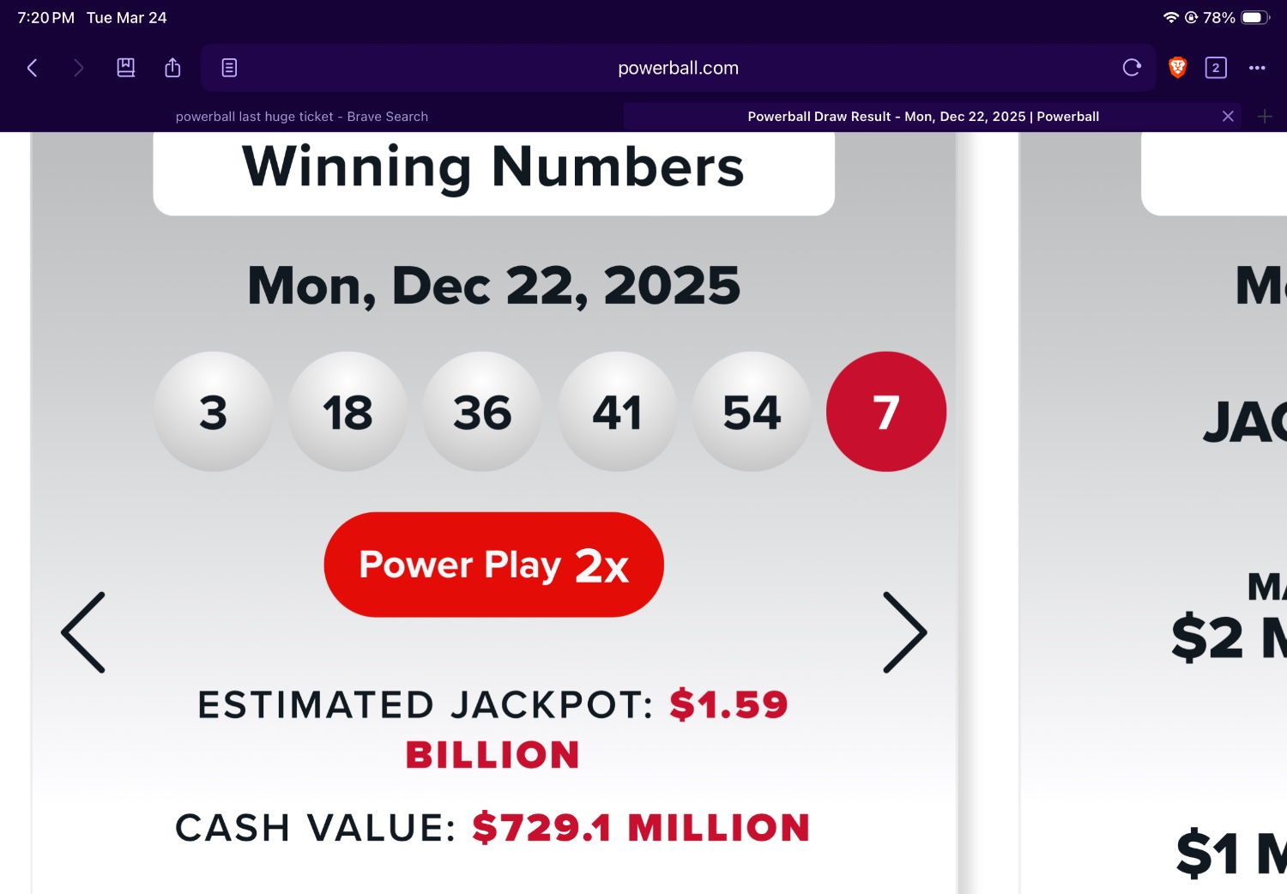Tap the Power Play 2x button

493,565
